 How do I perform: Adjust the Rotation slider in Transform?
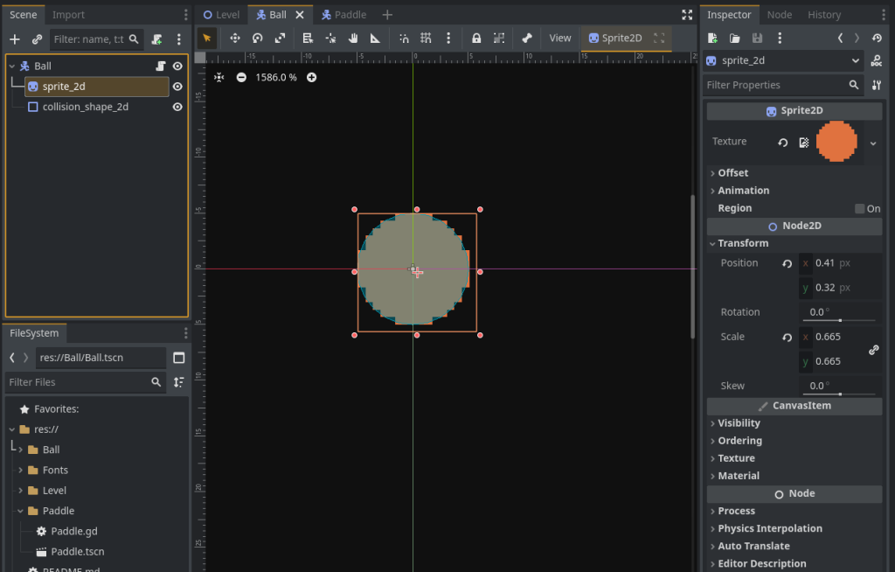(x=839, y=320)
